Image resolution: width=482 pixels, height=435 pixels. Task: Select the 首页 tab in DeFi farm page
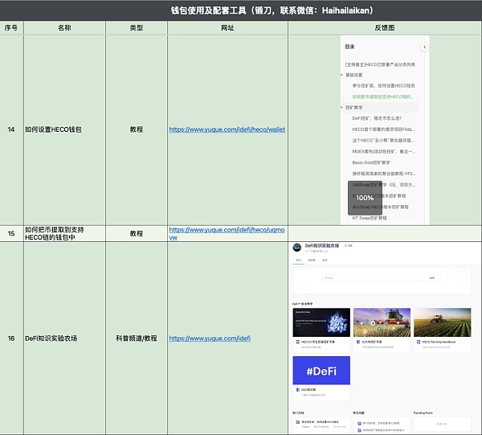[298, 261]
